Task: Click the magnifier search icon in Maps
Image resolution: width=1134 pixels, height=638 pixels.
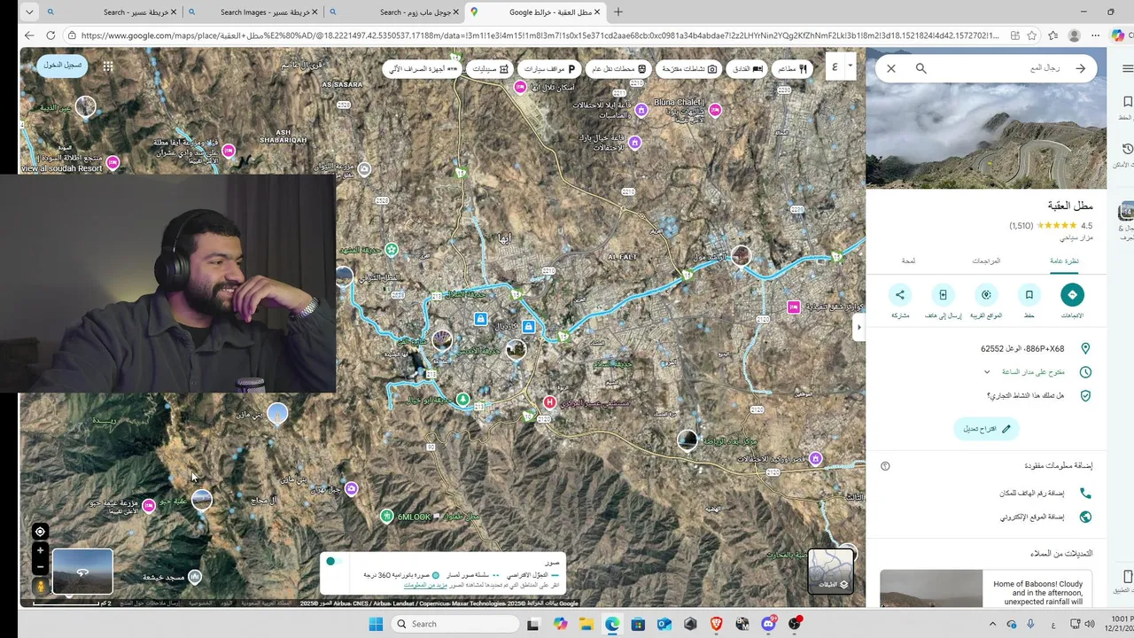Action: coord(921,68)
